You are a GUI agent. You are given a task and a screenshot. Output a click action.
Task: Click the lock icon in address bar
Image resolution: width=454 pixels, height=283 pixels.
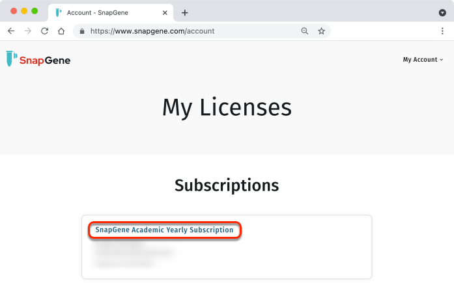[x=82, y=31]
